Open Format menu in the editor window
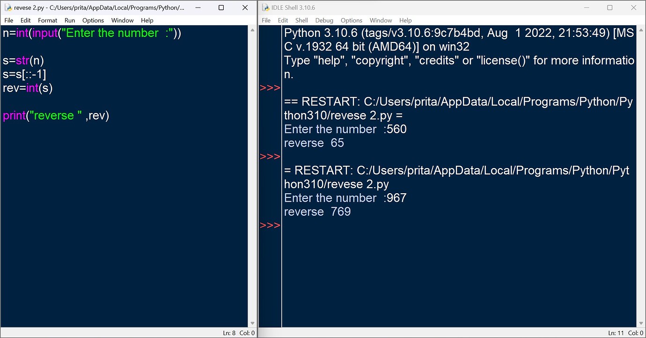Image resolution: width=646 pixels, height=338 pixels. (x=48, y=21)
